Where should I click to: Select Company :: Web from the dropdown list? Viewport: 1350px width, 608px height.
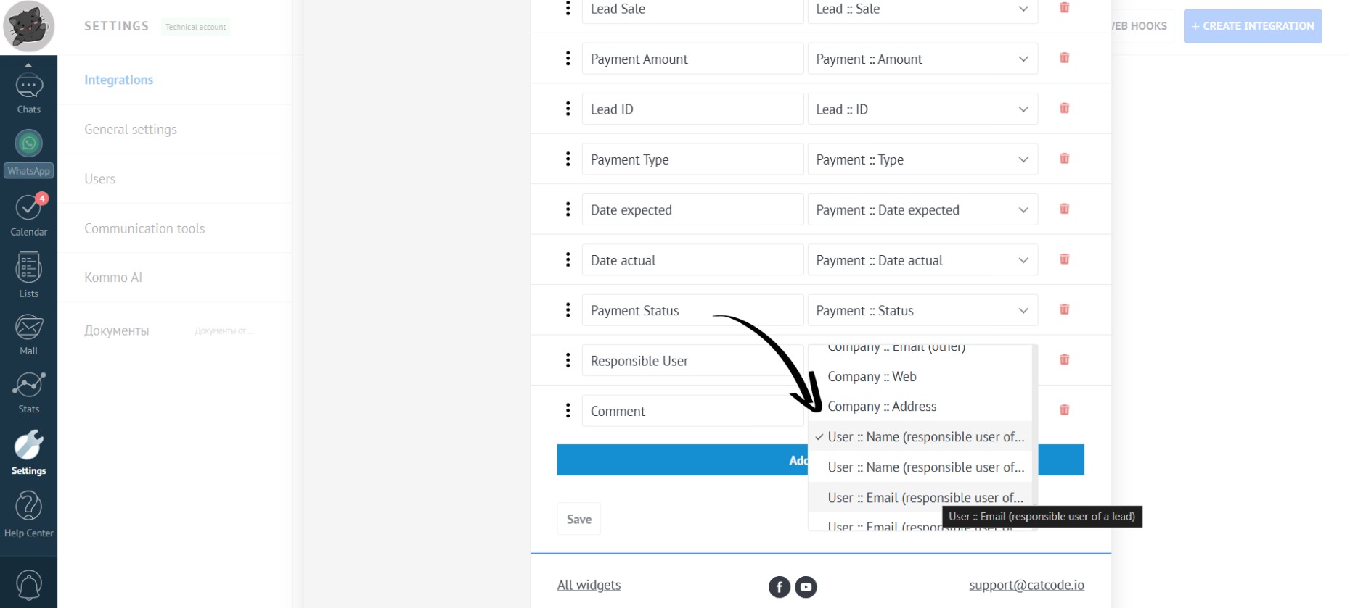872,377
